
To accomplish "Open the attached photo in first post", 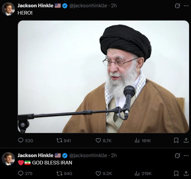I will coord(103,77).
